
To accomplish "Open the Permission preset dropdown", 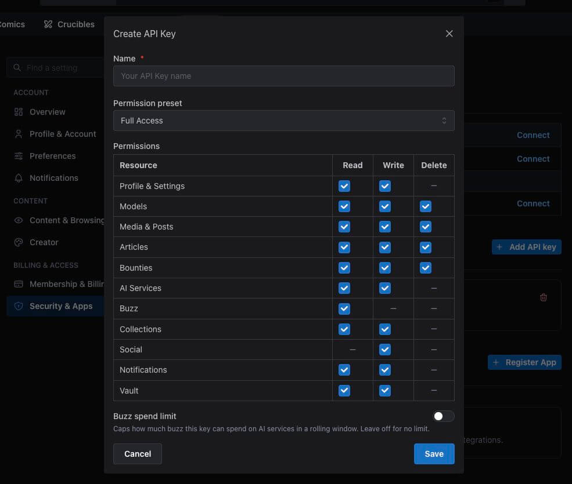I will coord(283,121).
